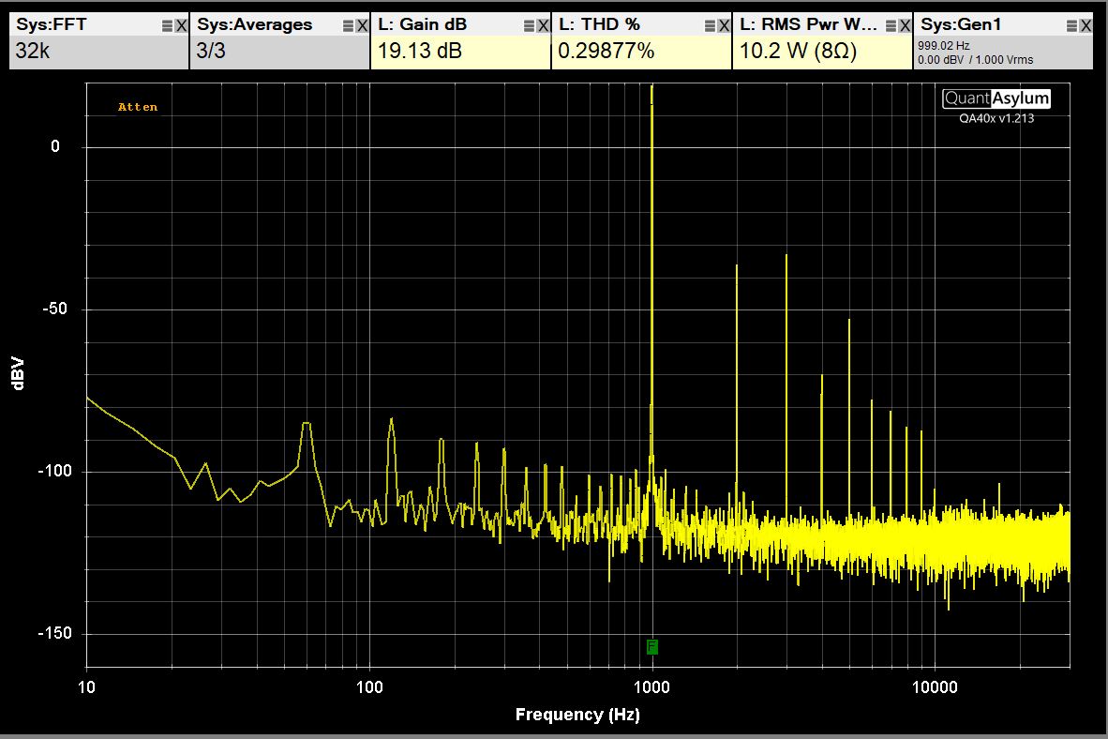This screenshot has width=1108, height=739.
Task: Click the -50 dBV axis tick label
Action: tap(55, 309)
